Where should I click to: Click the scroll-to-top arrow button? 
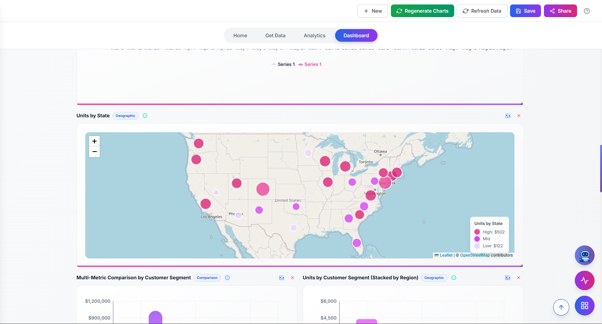point(561,307)
